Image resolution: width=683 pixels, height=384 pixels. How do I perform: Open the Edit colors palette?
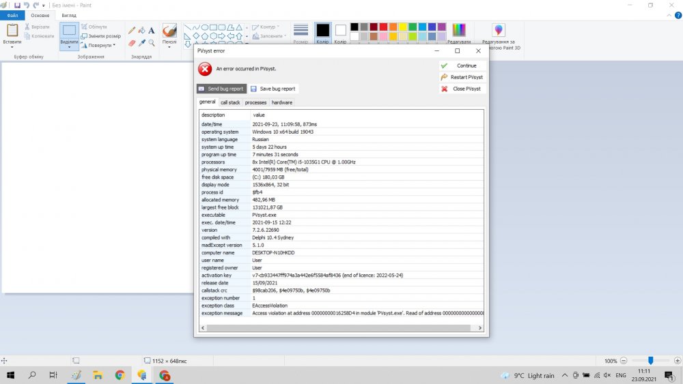tap(459, 34)
